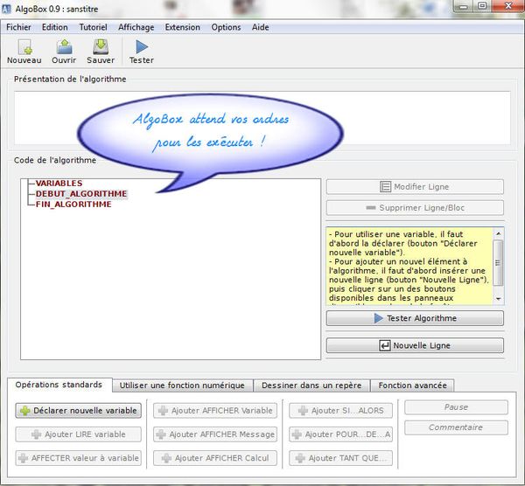Switch to Fonction avancée tab
The image size is (525, 486).
coord(412,385)
